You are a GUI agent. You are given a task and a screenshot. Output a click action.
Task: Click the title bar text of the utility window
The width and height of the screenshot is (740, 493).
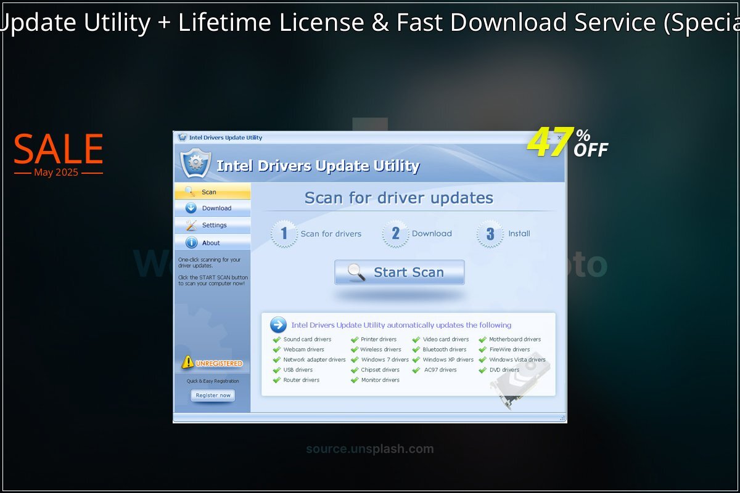coord(226,137)
